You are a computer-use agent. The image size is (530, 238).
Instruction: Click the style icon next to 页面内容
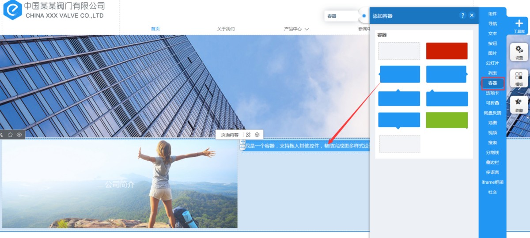click(248, 135)
